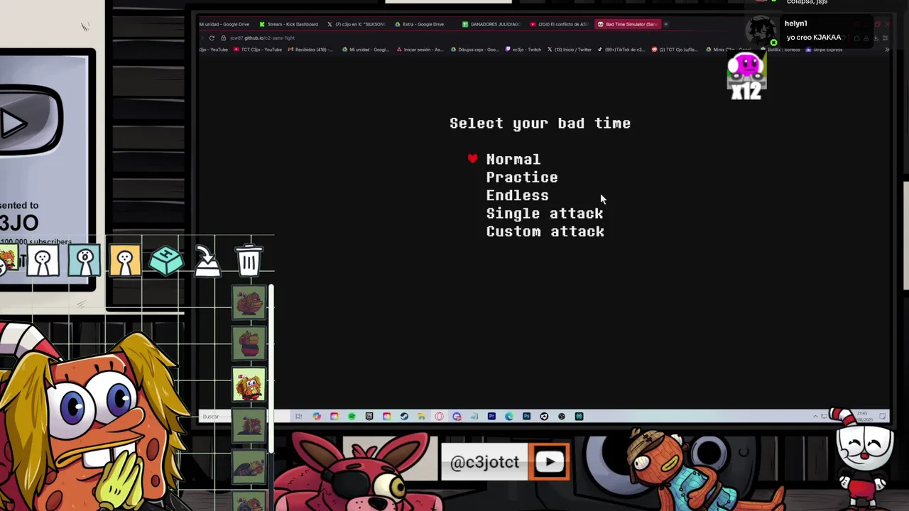Open a new browser tab

click(666, 24)
